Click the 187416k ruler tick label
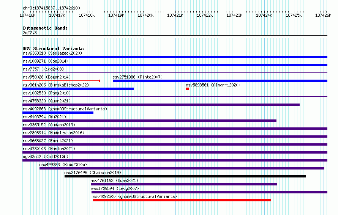Screen dimensions: 338x215 click(x=27, y=15)
